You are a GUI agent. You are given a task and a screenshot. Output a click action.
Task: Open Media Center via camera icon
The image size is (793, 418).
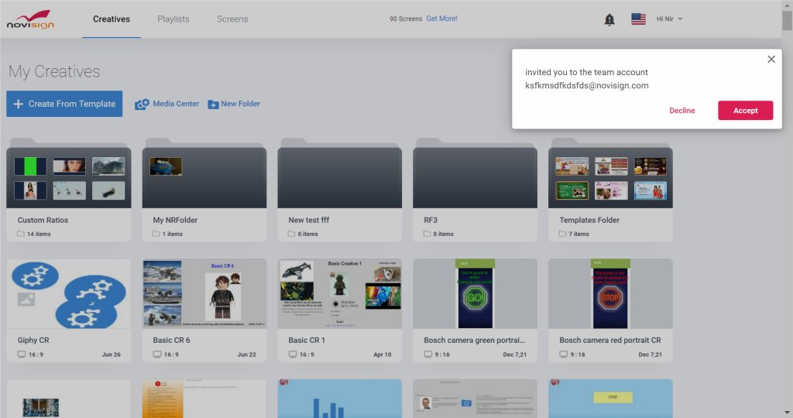[142, 104]
